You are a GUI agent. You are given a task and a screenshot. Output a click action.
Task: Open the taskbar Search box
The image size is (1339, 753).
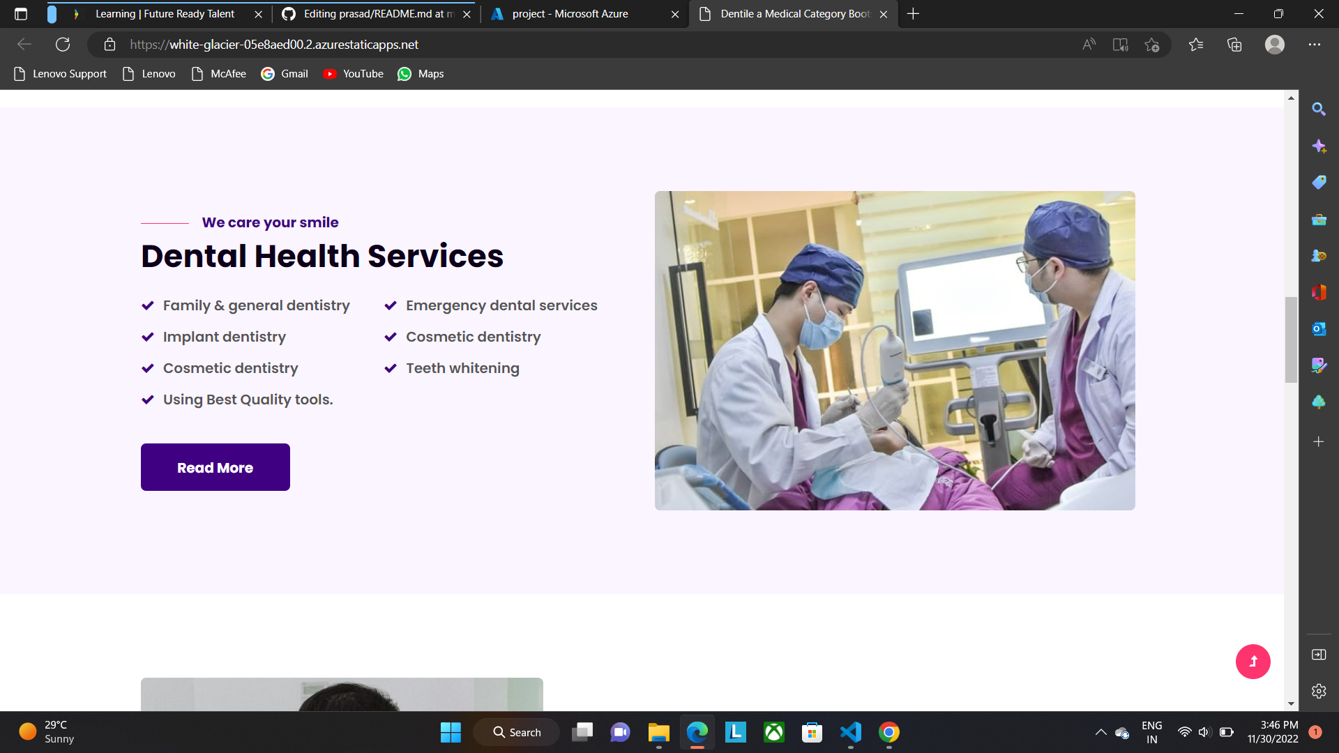click(517, 732)
